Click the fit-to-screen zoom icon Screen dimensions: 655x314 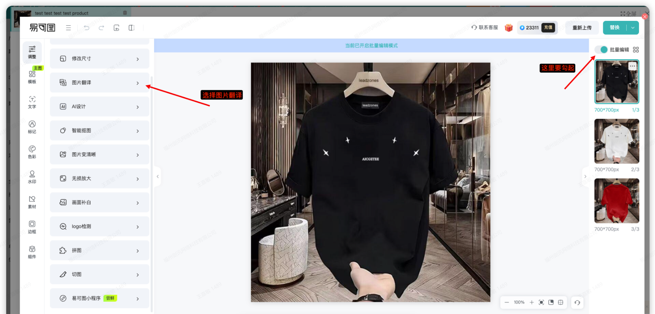(x=541, y=302)
